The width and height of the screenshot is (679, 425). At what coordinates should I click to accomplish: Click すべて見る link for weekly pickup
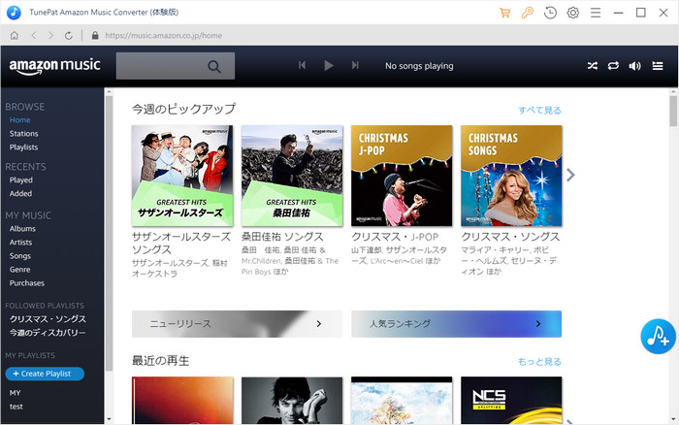[539, 111]
